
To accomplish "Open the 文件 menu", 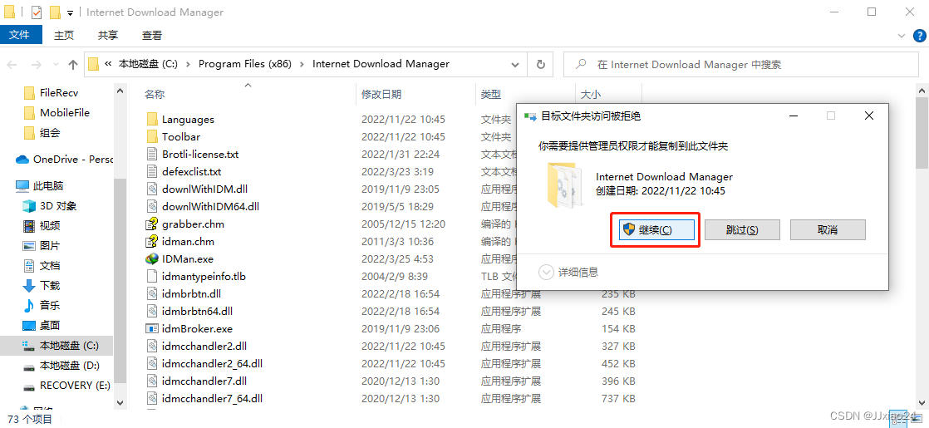I will 20,35.
